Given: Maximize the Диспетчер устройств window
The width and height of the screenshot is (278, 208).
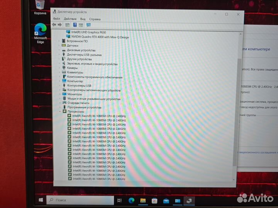Looking at the screenshot, I should coord(227,14).
